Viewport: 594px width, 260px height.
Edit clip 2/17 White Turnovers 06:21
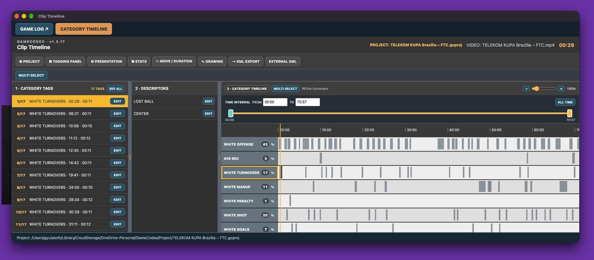(117, 113)
